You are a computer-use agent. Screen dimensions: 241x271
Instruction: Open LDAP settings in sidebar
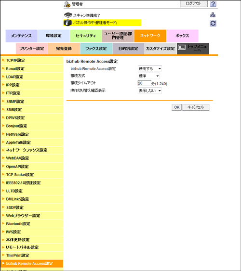32,77
